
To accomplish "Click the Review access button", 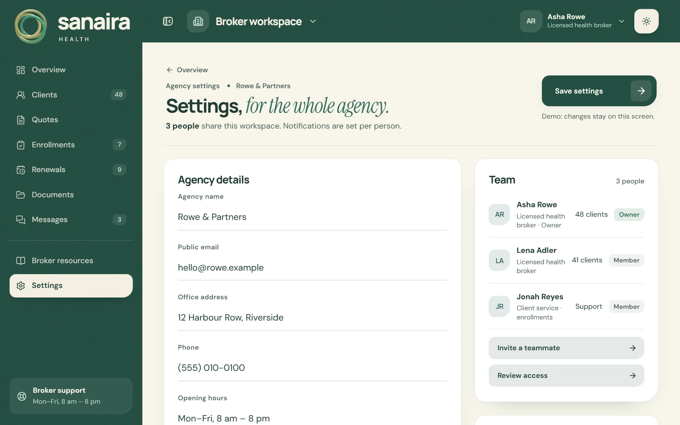I will (566, 375).
